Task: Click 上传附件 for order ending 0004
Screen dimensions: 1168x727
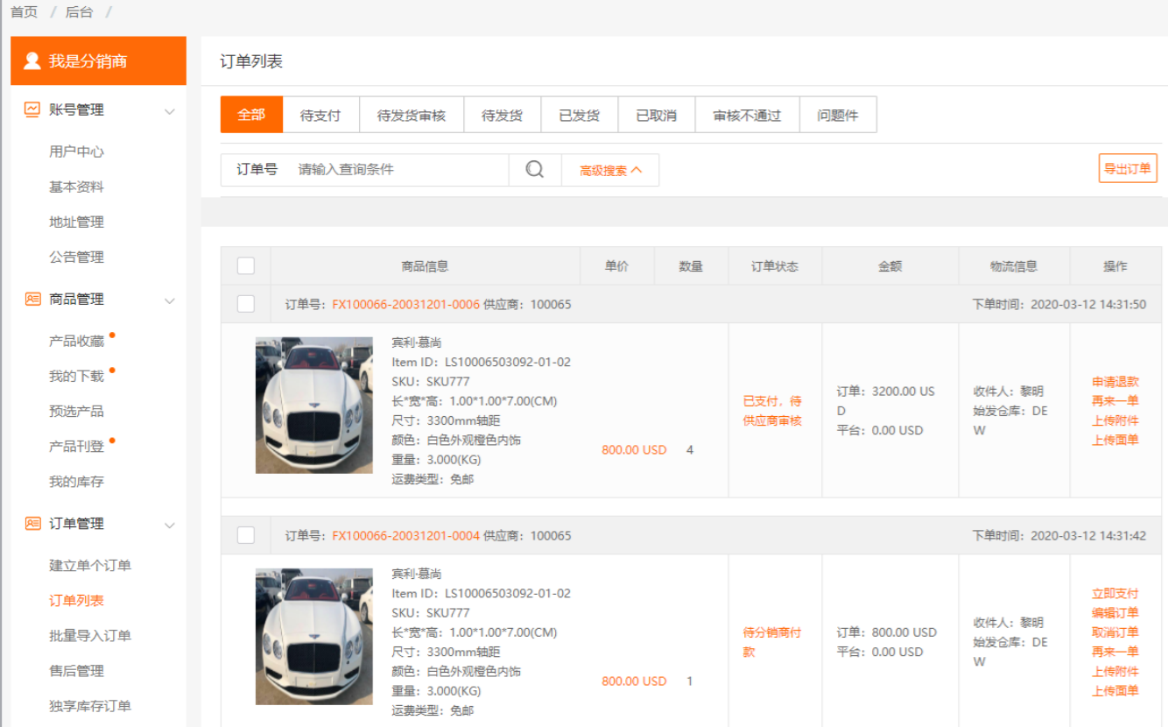Action: 1115,671
